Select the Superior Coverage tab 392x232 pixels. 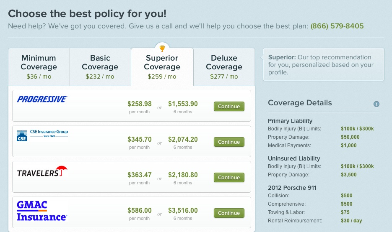(x=162, y=67)
